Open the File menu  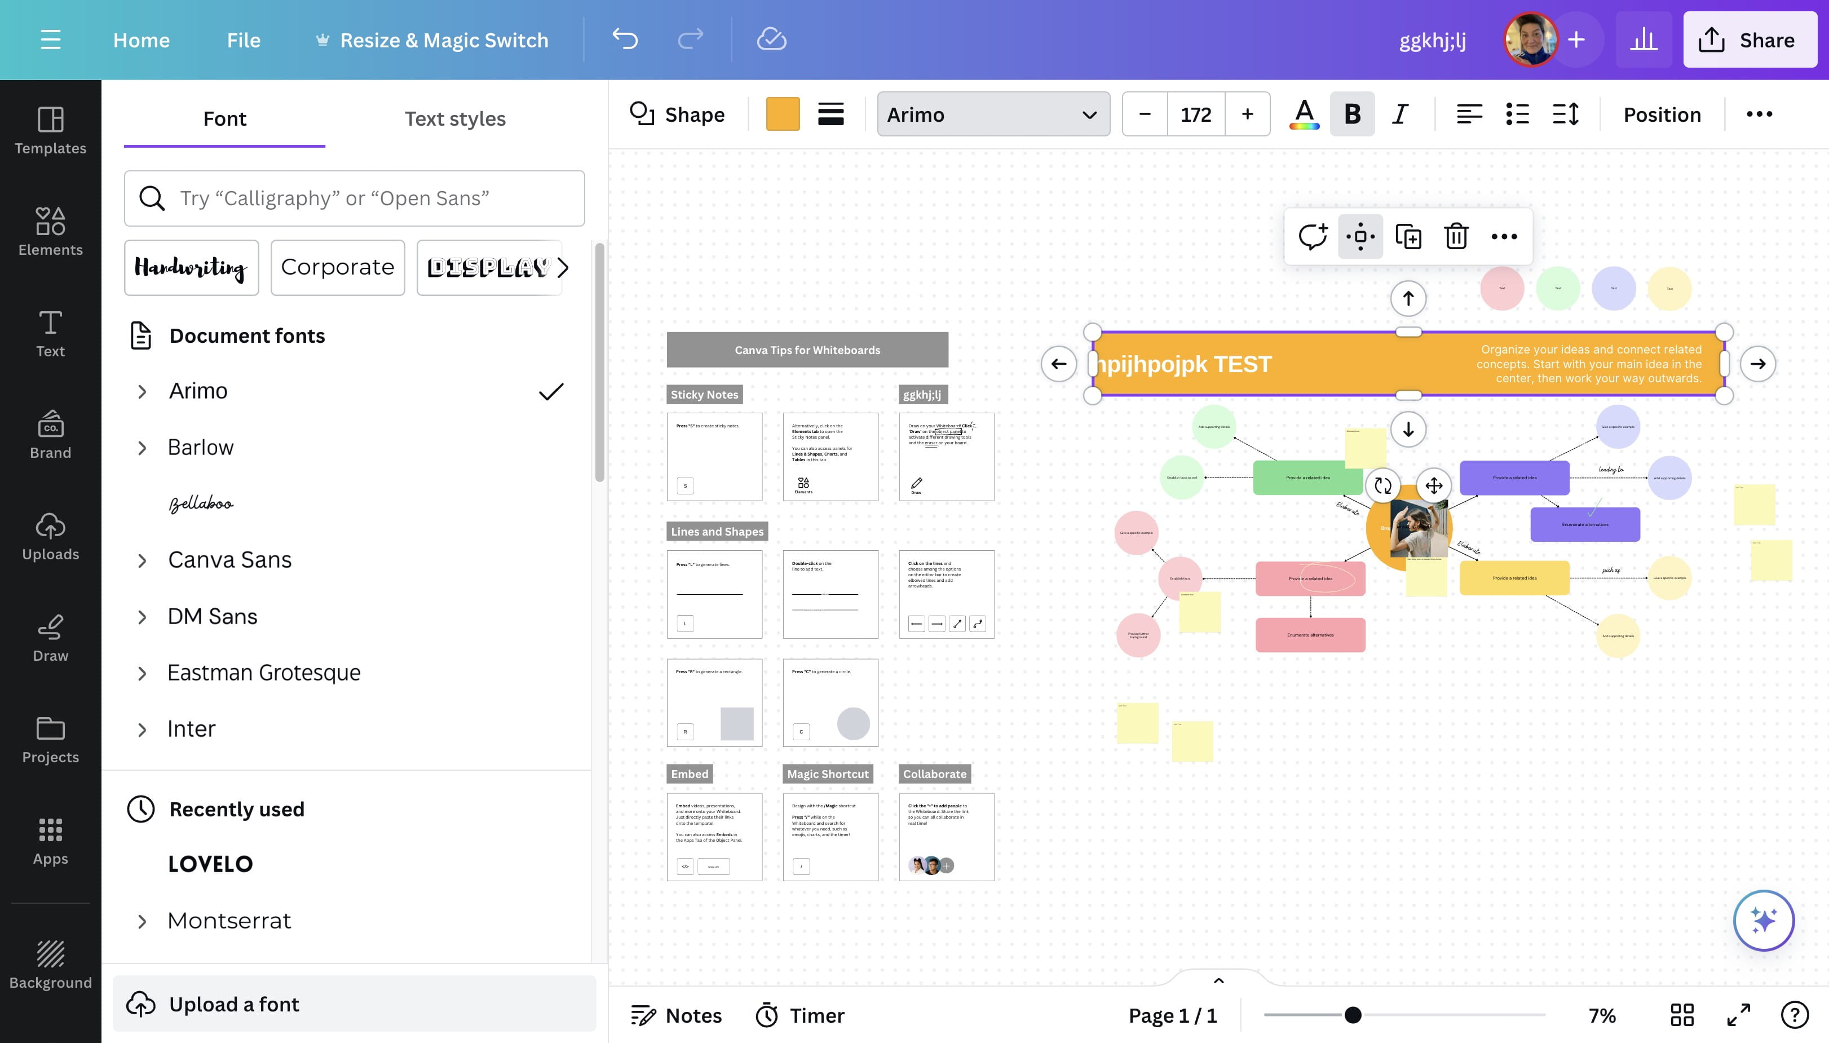(x=244, y=40)
